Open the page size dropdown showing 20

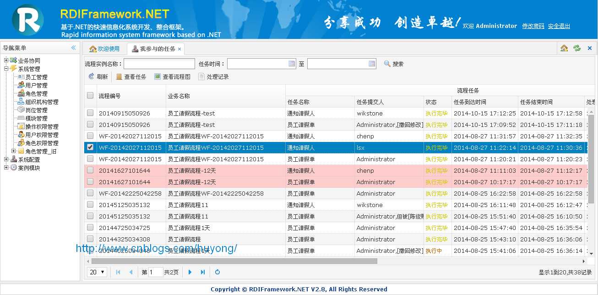pos(97,272)
